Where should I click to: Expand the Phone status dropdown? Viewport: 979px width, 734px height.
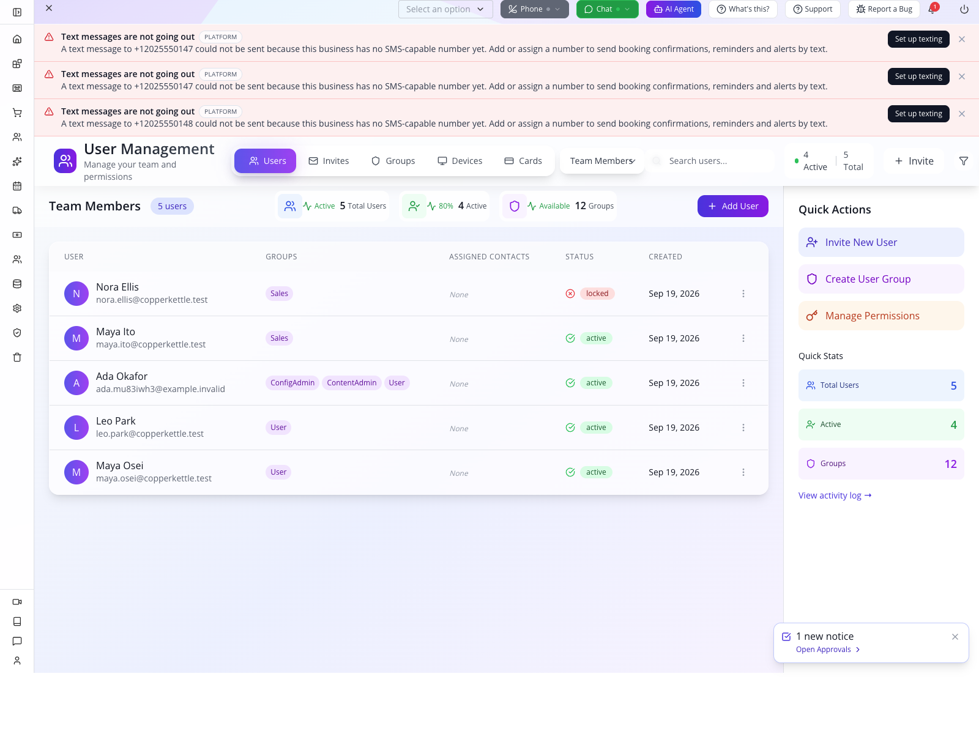(557, 9)
